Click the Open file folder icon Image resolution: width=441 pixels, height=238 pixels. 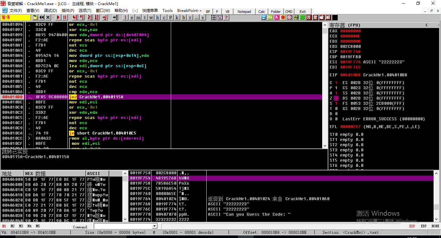click(x=35, y=17)
